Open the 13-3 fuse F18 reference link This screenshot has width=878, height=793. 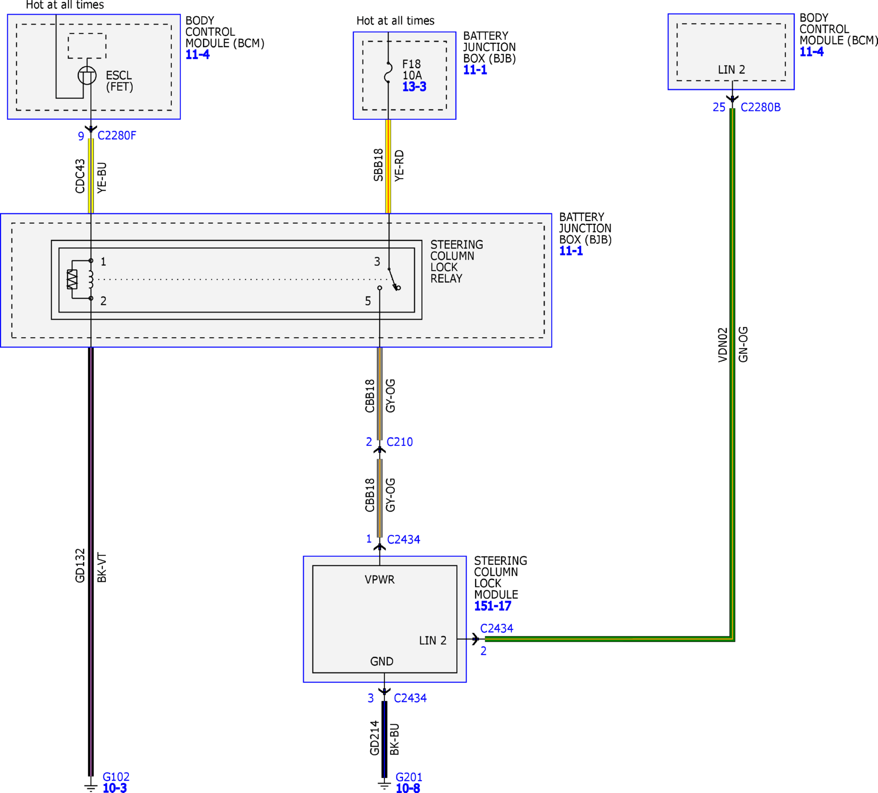414,87
